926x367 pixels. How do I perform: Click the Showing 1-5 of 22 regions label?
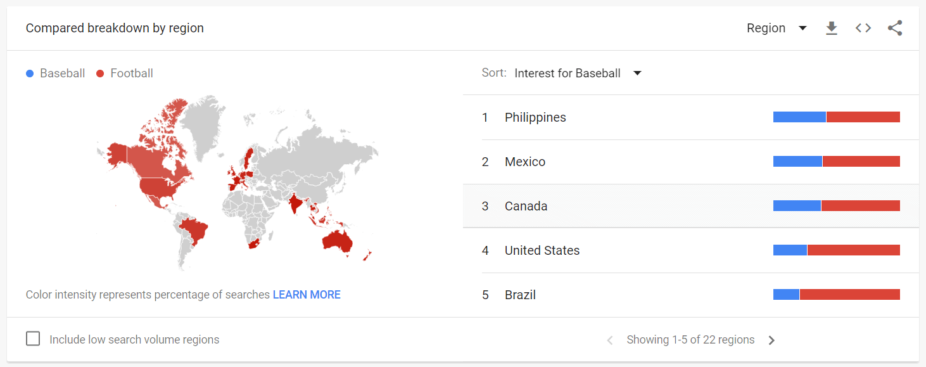(690, 340)
